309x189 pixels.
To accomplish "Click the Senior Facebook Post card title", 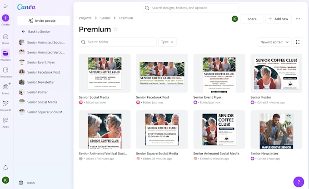I will click(153, 97).
